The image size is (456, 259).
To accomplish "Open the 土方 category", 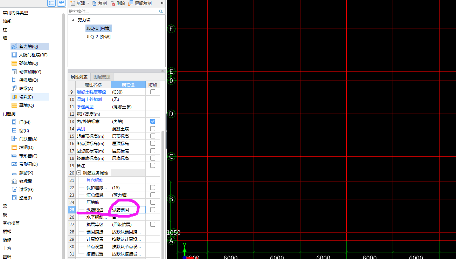I will pos(7,248).
